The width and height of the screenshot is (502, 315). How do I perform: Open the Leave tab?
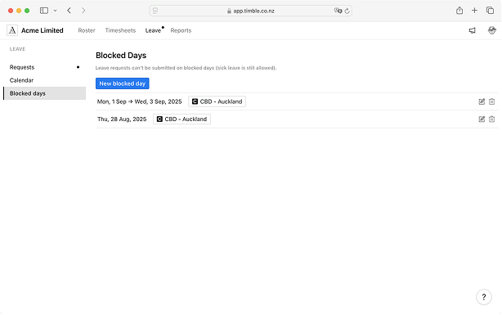click(153, 30)
